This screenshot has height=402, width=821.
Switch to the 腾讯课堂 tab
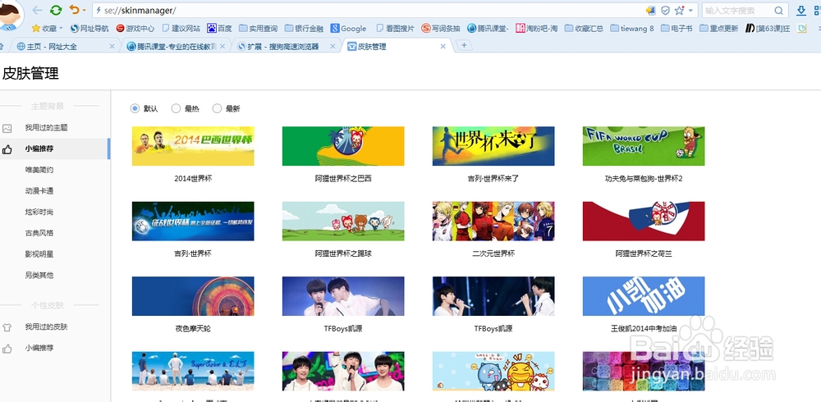[x=176, y=47]
